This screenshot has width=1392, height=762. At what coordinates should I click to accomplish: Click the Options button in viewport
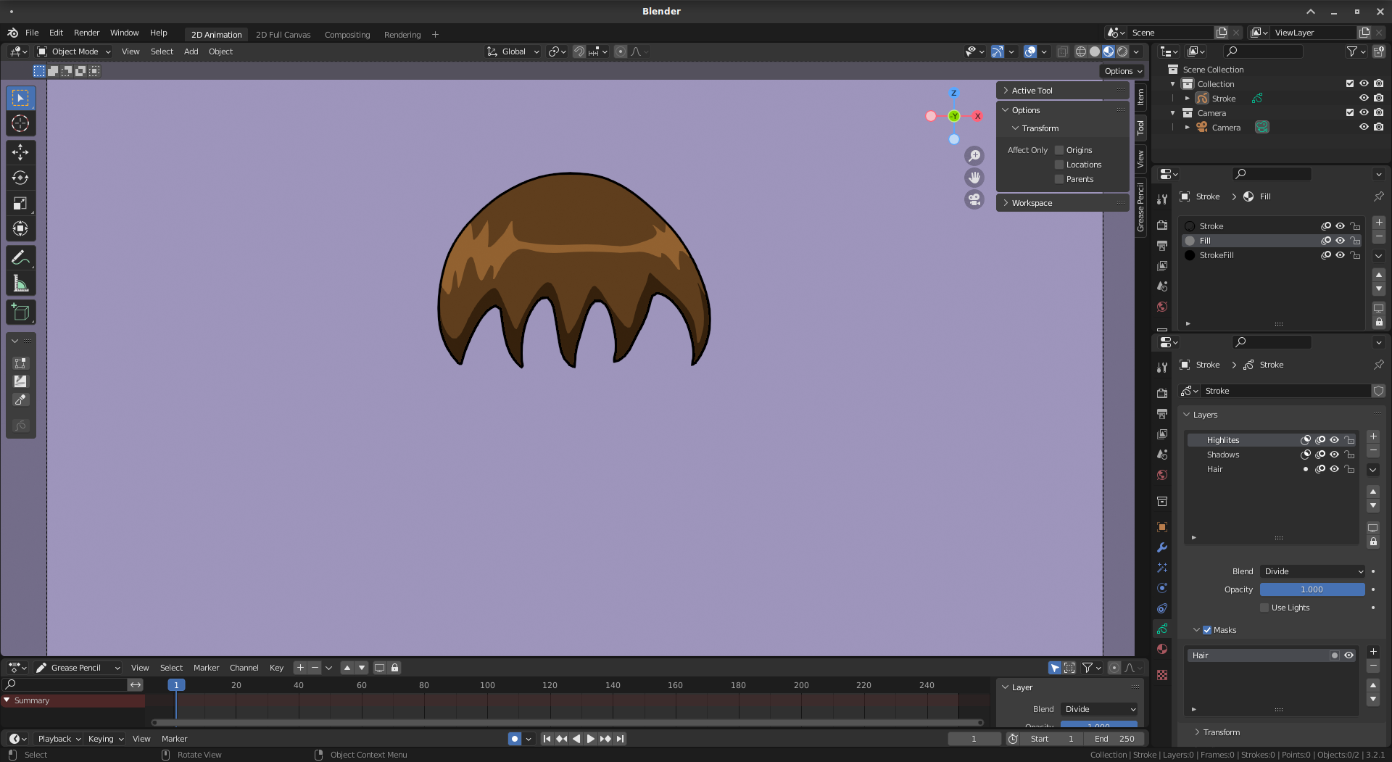1123,71
